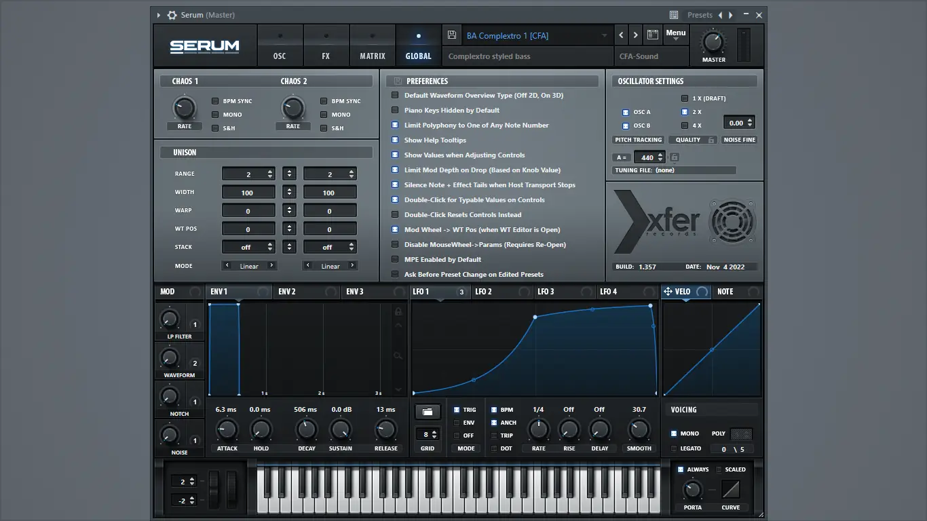Click the unison WIDTH link arrows between columns
The height and width of the screenshot is (521, 927).
tap(289, 192)
